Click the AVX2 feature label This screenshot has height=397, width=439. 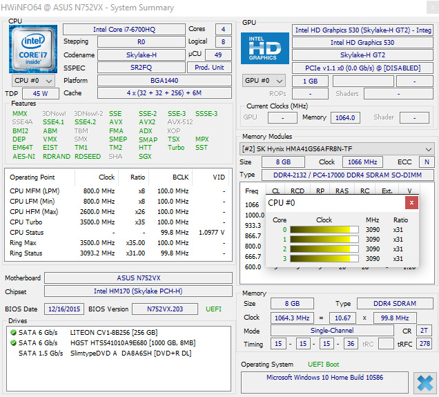click(147, 122)
